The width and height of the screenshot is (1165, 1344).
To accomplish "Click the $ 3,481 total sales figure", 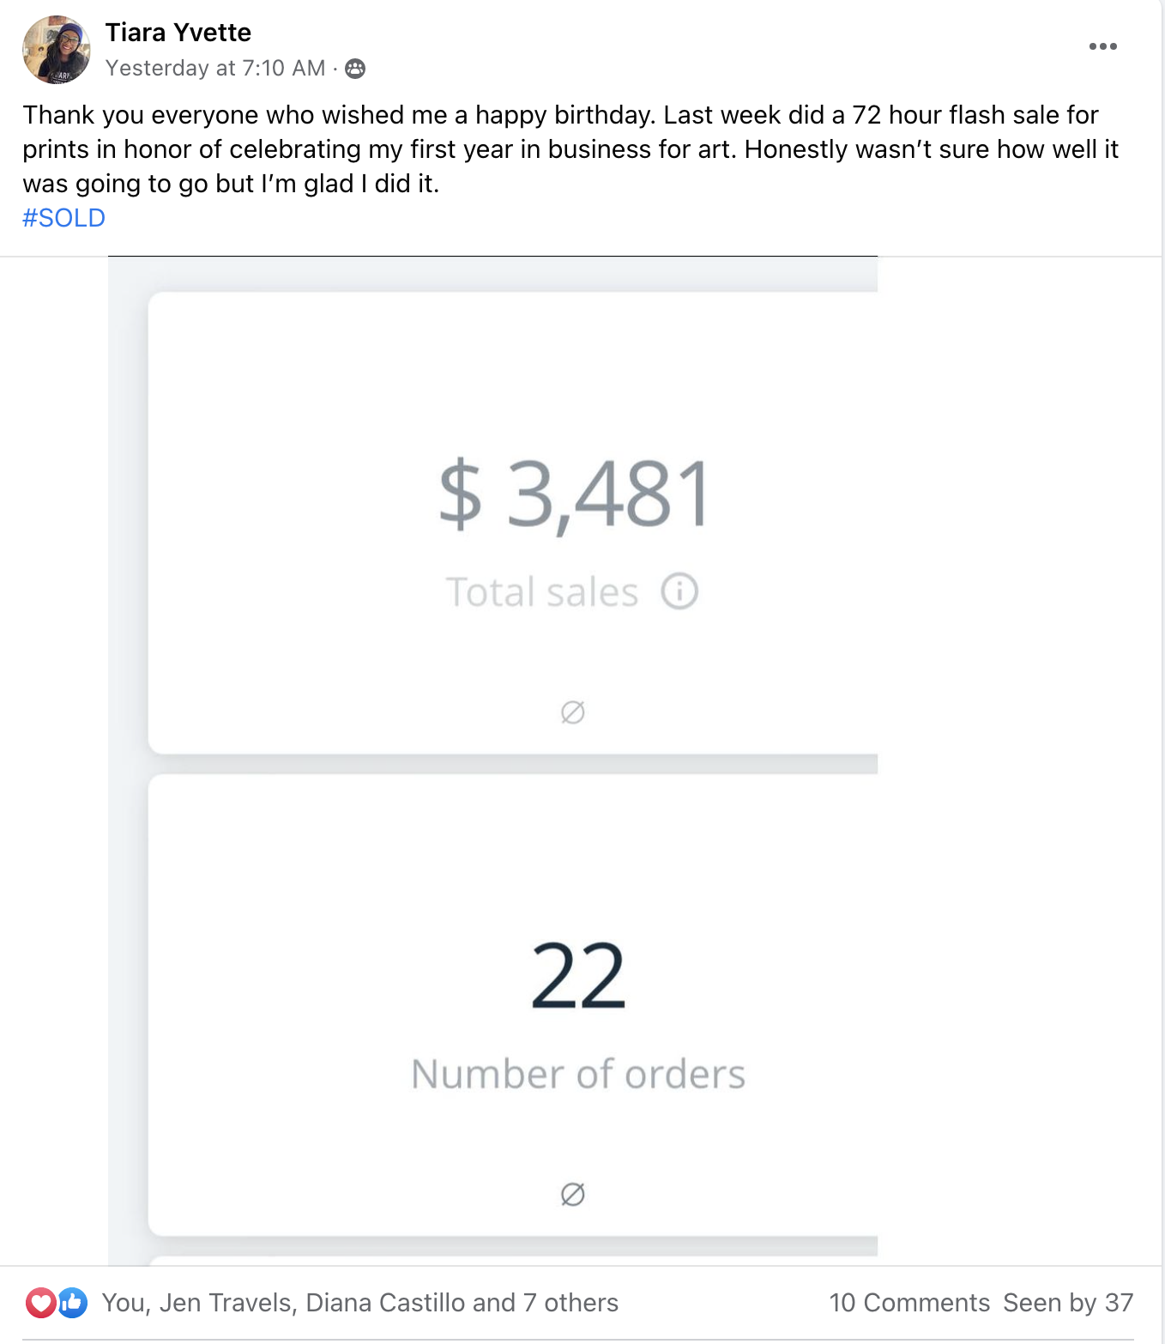I will (574, 493).
